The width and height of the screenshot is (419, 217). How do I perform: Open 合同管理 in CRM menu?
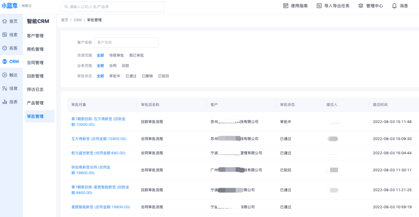[x=35, y=63]
